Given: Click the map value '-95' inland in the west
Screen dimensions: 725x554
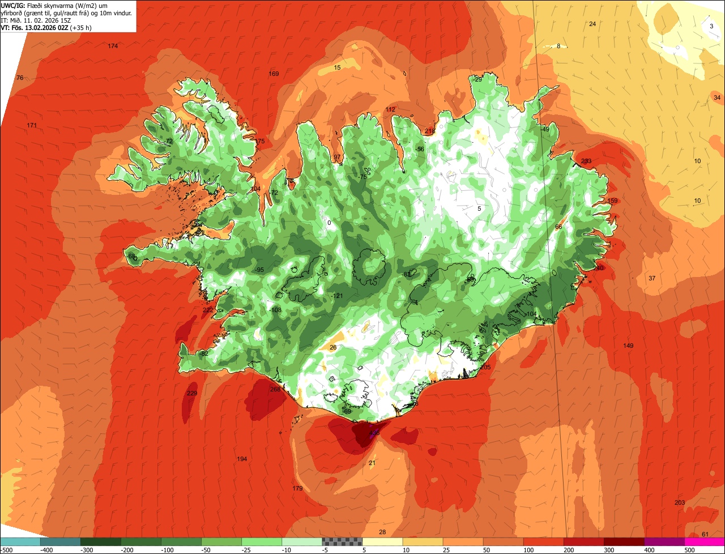Looking at the screenshot, I should [259, 270].
